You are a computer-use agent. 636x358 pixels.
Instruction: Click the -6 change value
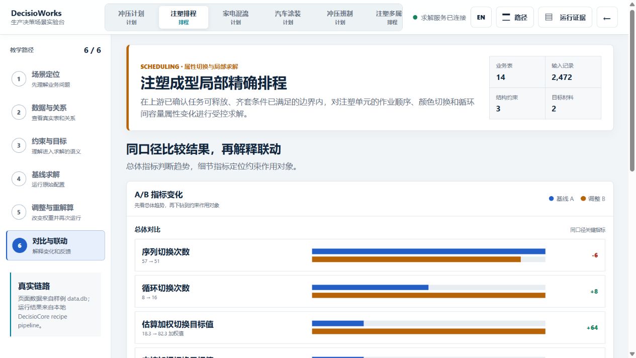(595, 255)
